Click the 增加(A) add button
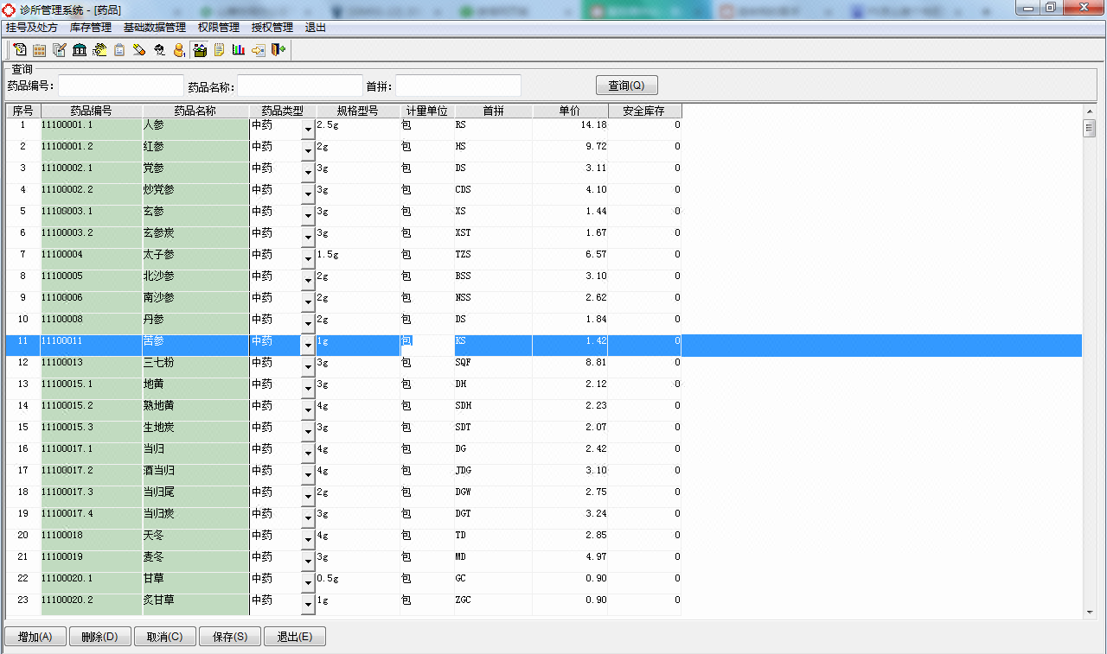 [x=35, y=637]
